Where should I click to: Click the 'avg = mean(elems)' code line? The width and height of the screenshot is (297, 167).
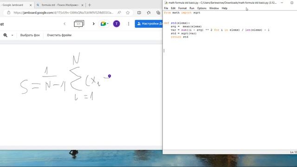tap(186, 26)
